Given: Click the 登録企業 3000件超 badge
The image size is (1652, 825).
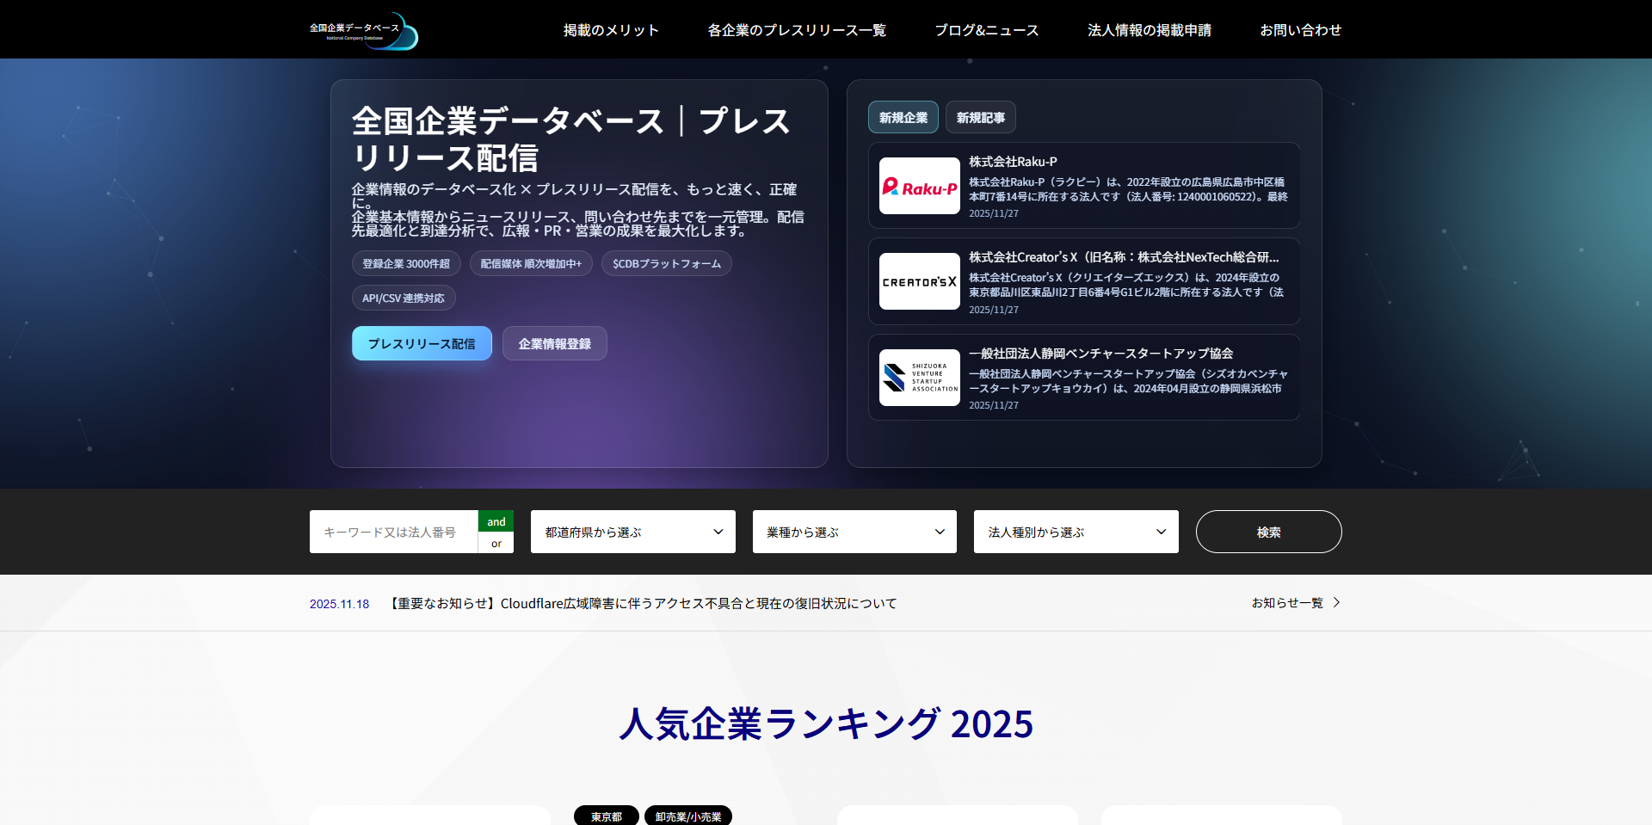Looking at the screenshot, I should [x=406, y=263].
